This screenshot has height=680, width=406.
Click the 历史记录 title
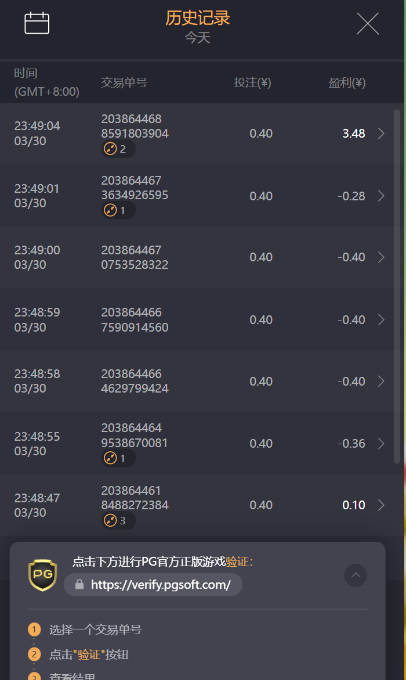tap(198, 18)
